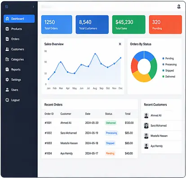Click the Aug peak point on sales chart
The width and height of the screenshot is (186, 178).
[95, 54]
